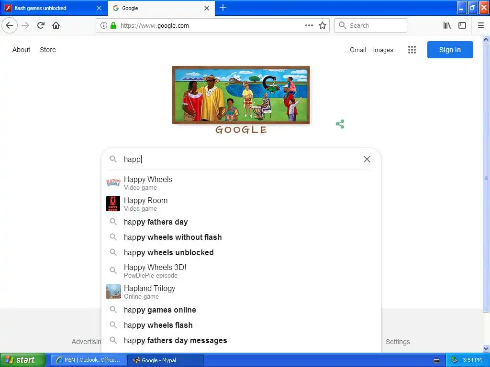
Task: Close the Google tab
Action: (x=207, y=8)
